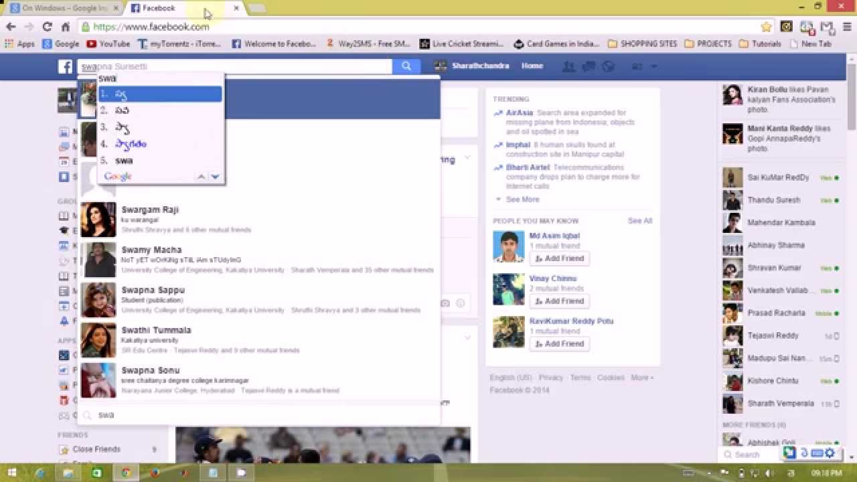Viewport: 857px width, 482px height.
Task: Open the Google bookmark
Action: click(60, 44)
